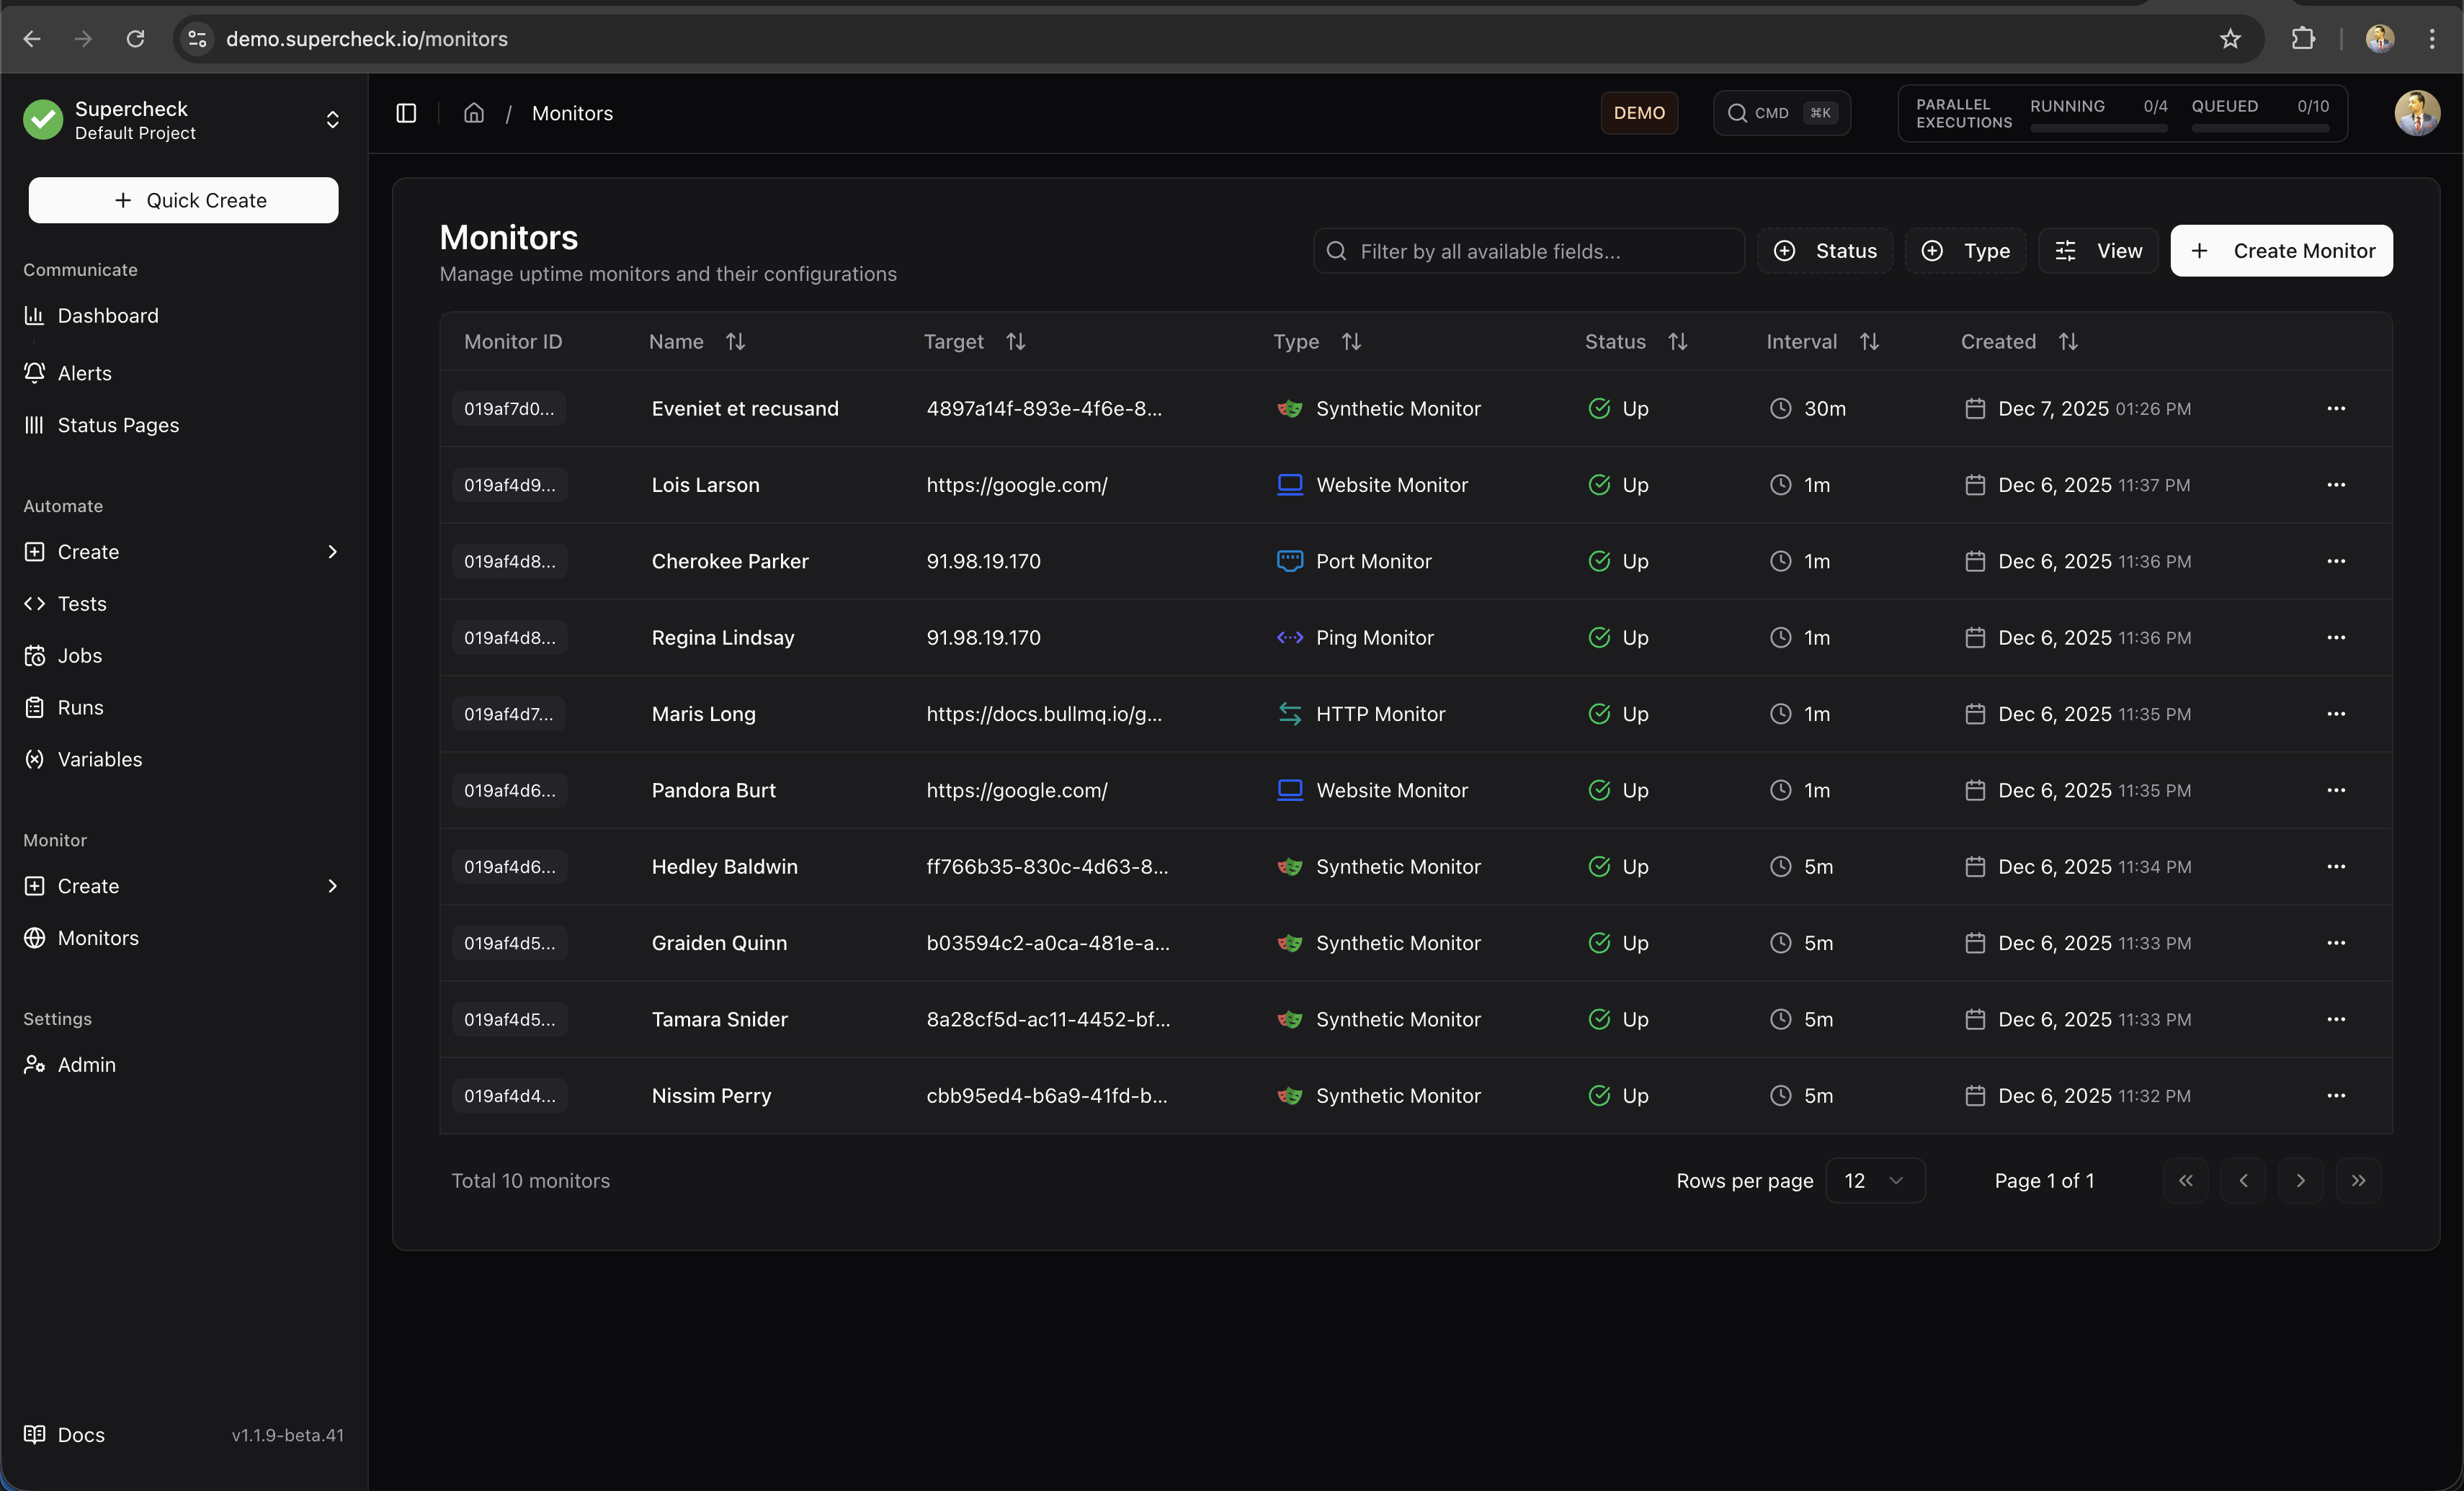The image size is (2464, 1491).
Task: Open the Jobs section
Action: pyautogui.click(x=79, y=655)
